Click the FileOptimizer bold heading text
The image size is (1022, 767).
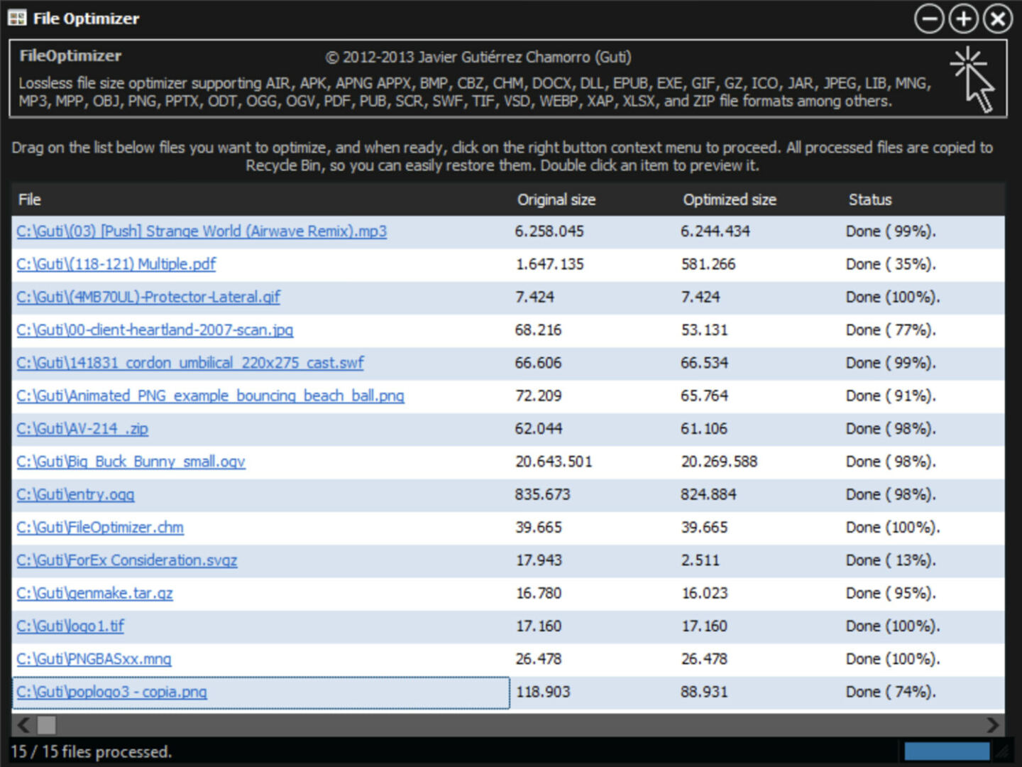coord(70,56)
